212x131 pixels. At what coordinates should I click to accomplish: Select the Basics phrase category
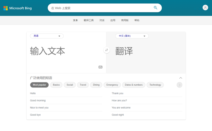click(x=56, y=85)
